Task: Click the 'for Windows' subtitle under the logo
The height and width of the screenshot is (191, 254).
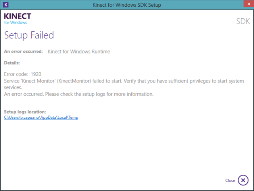Action: click(x=15, y=22)
